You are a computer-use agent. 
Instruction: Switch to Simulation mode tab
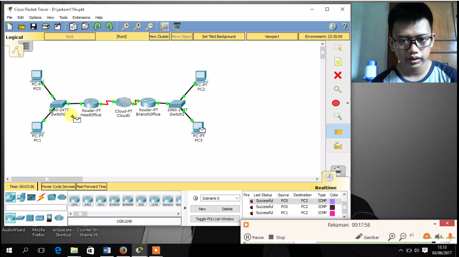pyautogui.click(x=338, y=171)
